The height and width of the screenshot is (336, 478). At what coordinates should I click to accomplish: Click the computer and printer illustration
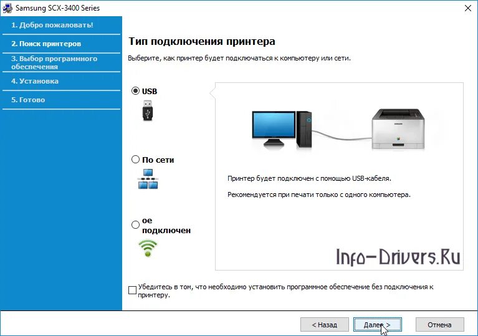coord(338,129)
